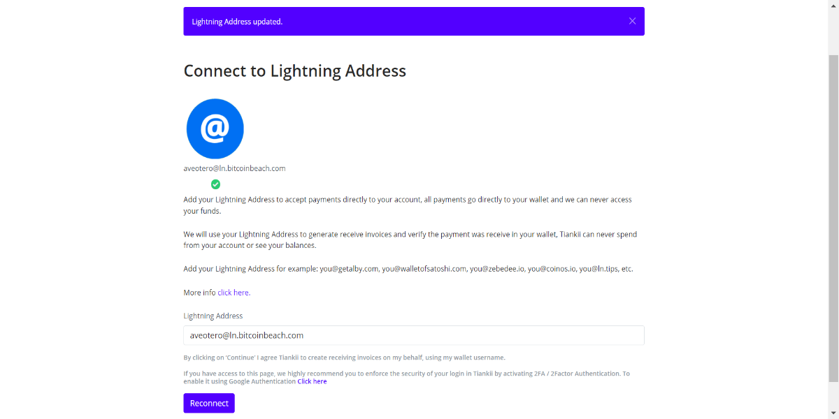Click the paragraph about generating receive invoices
This screenshot has width=839, height=419.
click(410, 240)
